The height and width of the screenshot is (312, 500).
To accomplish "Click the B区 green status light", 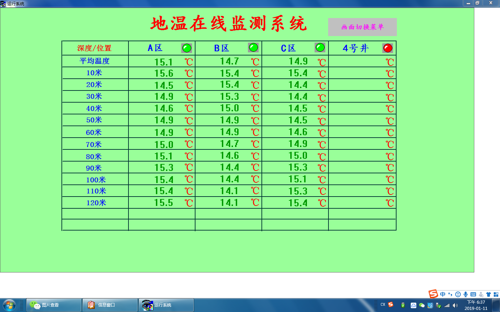I will pyautogui.click(x=253, y=47).
